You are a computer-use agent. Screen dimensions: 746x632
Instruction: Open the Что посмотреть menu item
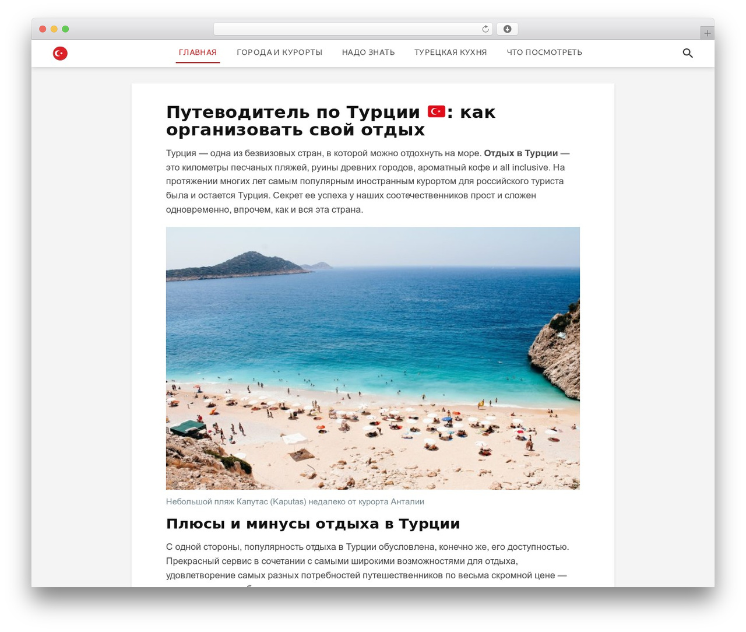(x=544, y=52)
